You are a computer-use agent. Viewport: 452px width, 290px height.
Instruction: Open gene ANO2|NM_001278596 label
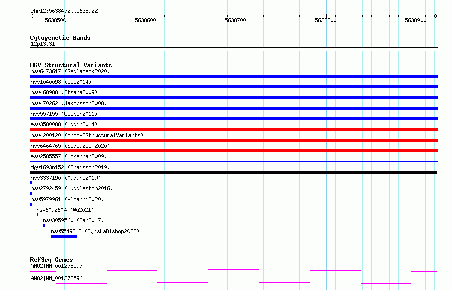(x=56, y=278)
